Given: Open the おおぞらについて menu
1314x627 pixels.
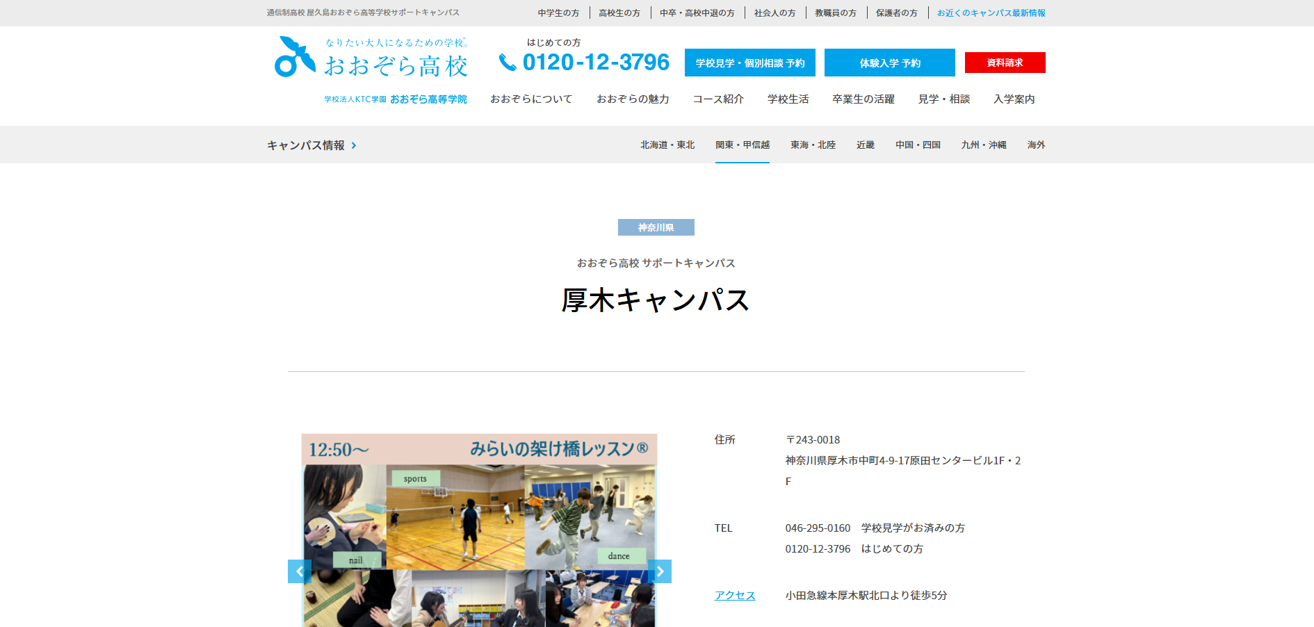Looking at the screenshot, I should 531,99.
